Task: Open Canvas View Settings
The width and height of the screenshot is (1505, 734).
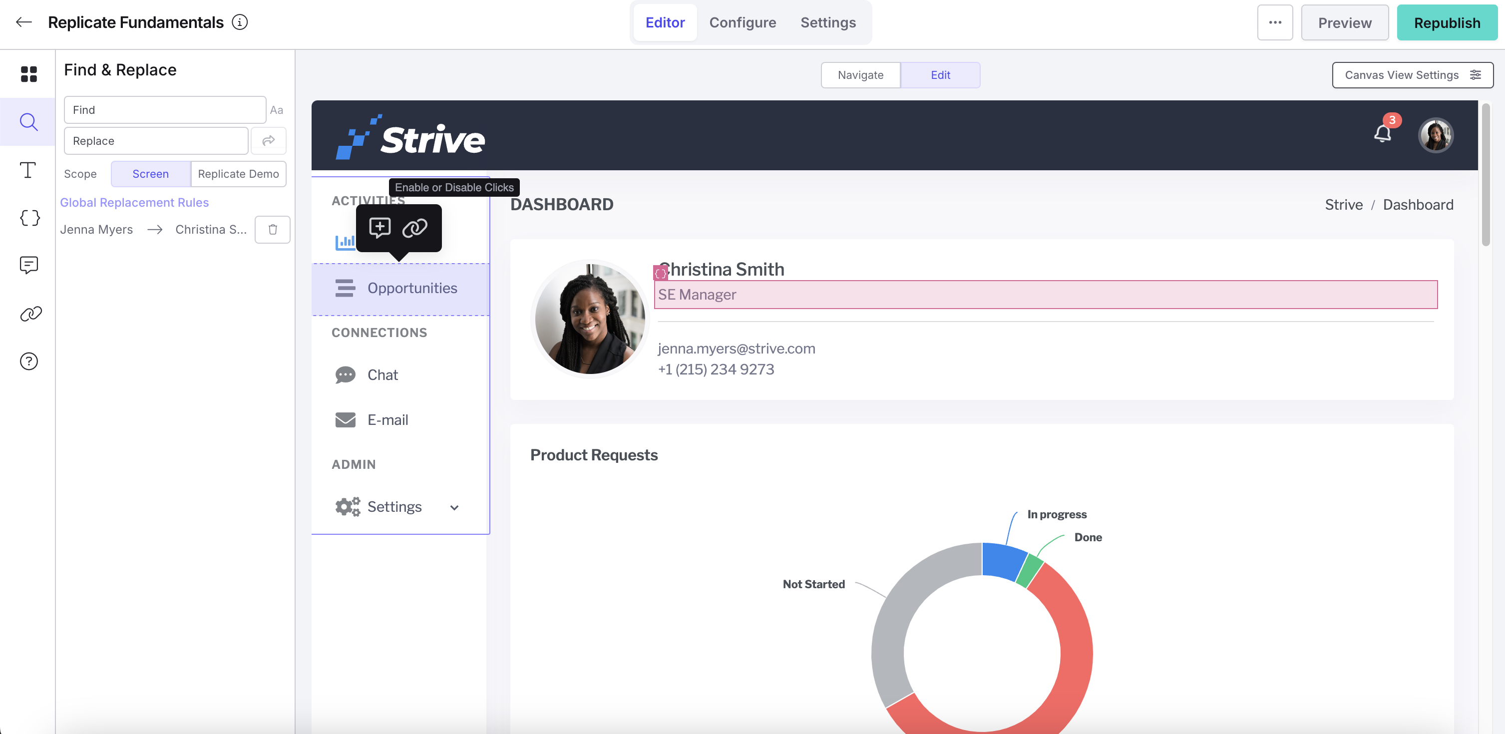Action: pos(1413,75)
